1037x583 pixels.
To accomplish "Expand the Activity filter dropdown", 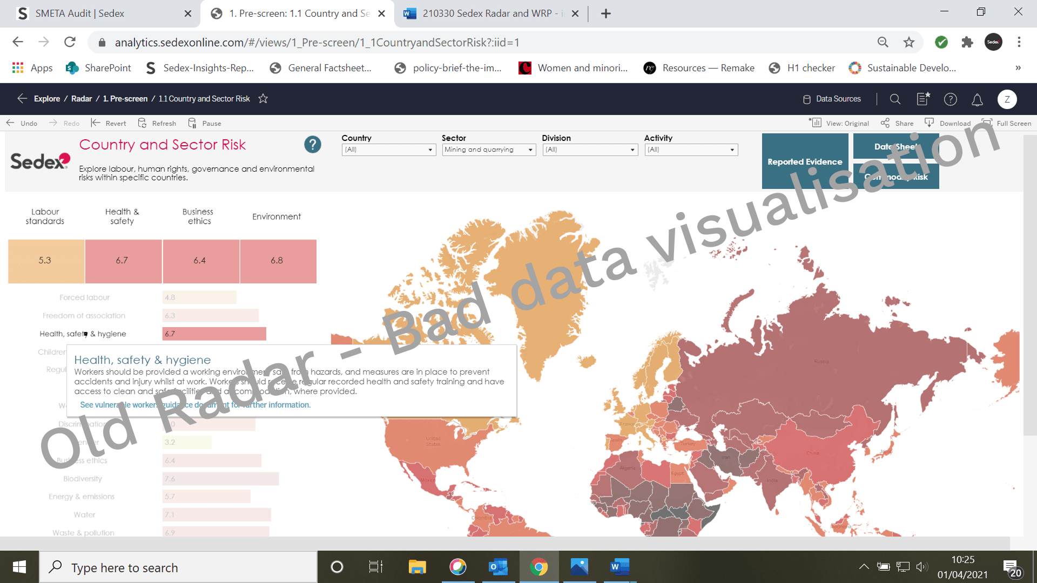I will (691, 150).
